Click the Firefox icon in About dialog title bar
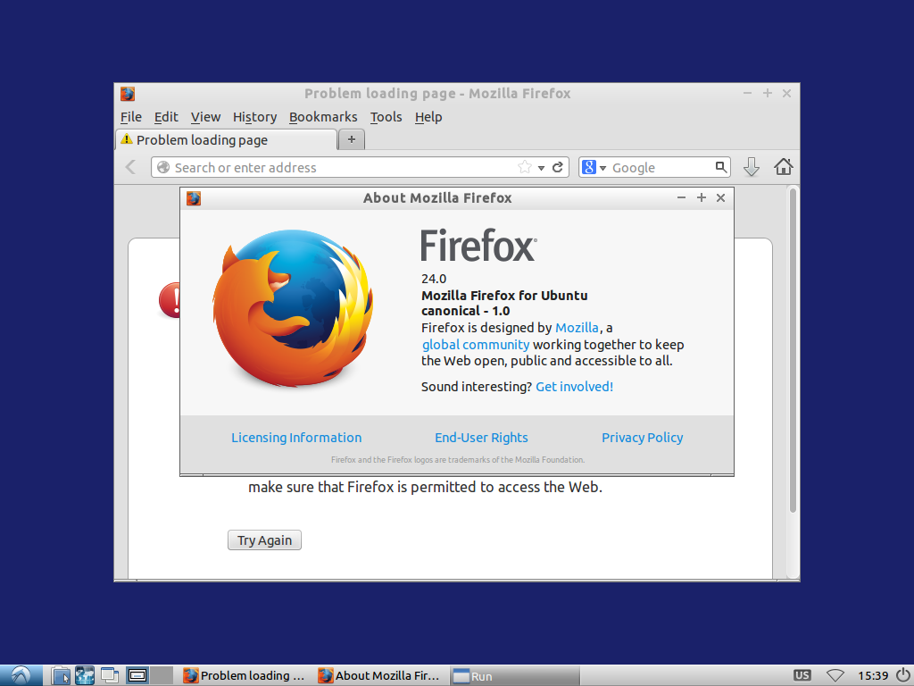Viewport: 914px width, 686px height. point(194,198)
